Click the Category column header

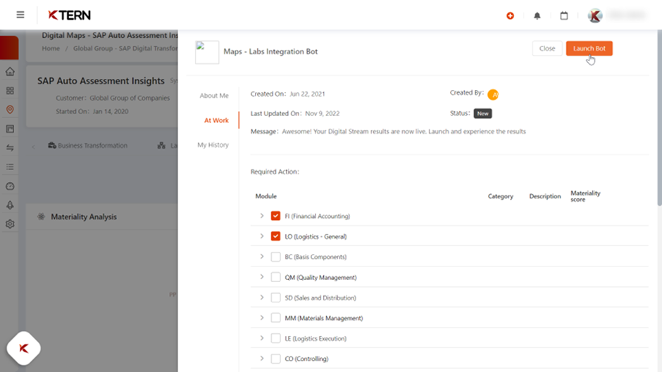(x=500, y=196)
